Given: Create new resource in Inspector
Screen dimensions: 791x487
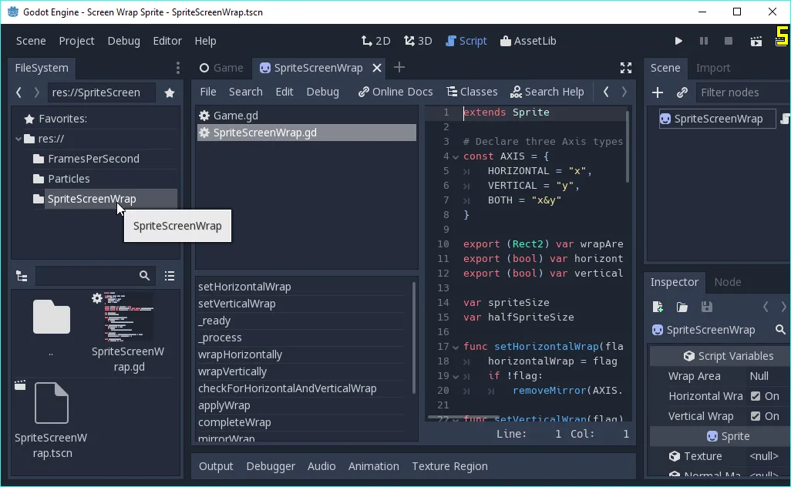Looking at the screenshot, I should 658,307.
